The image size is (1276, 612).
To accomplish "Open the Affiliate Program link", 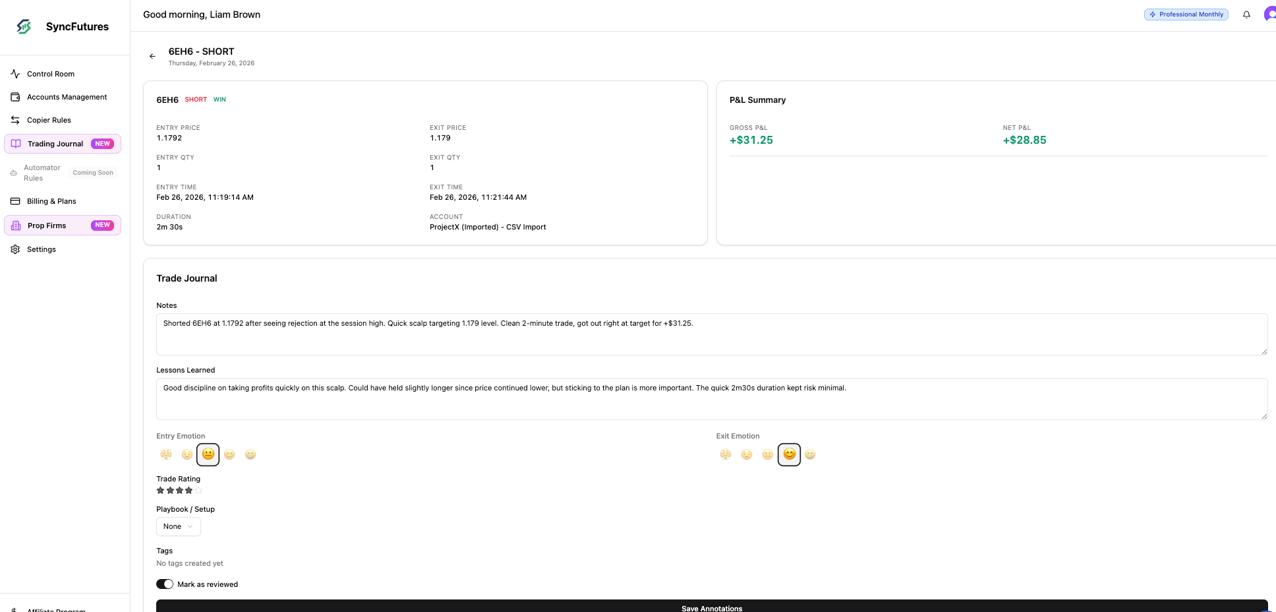I will tap(56, 610).
